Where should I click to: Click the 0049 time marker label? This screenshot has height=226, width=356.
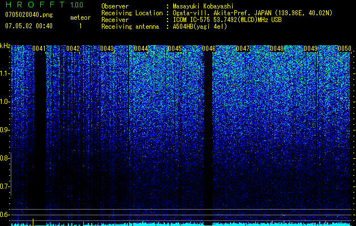(311, 49)
